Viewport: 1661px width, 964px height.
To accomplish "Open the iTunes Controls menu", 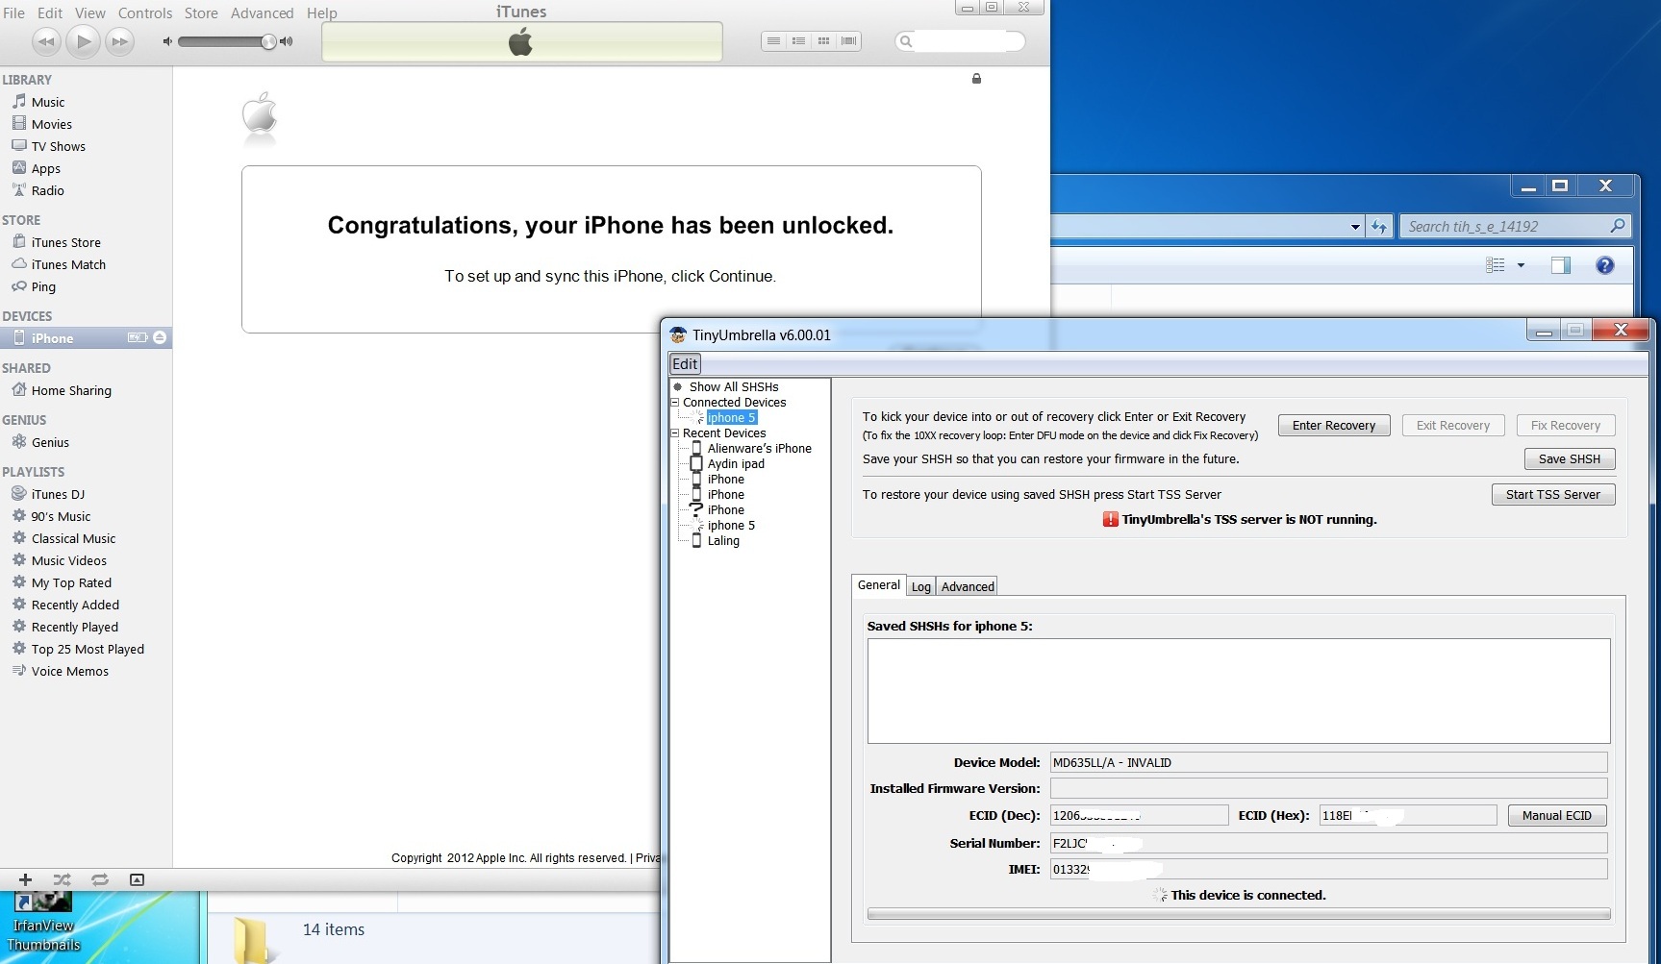I will click(145, 12).
